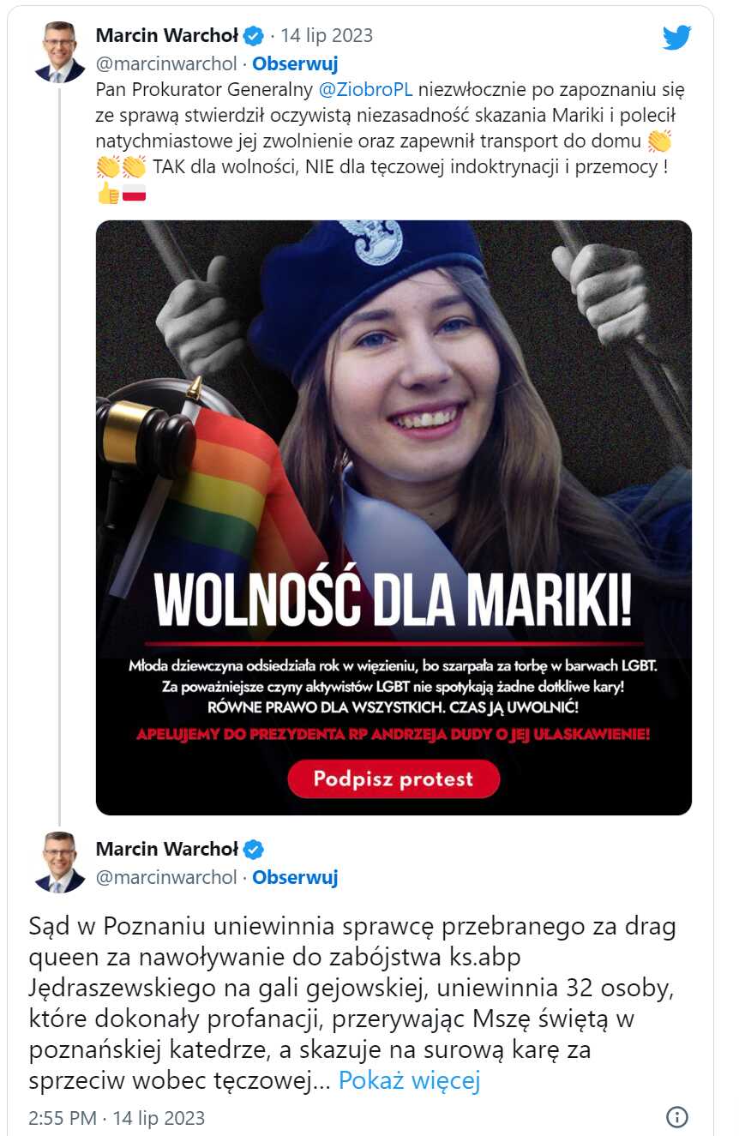Click the verified badge in the lower tweet
The width and height of the screenshot is (739, 1136).
click(x=254, y=849)
